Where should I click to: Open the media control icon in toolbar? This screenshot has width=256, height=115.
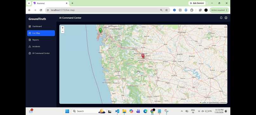coord(200,10)
